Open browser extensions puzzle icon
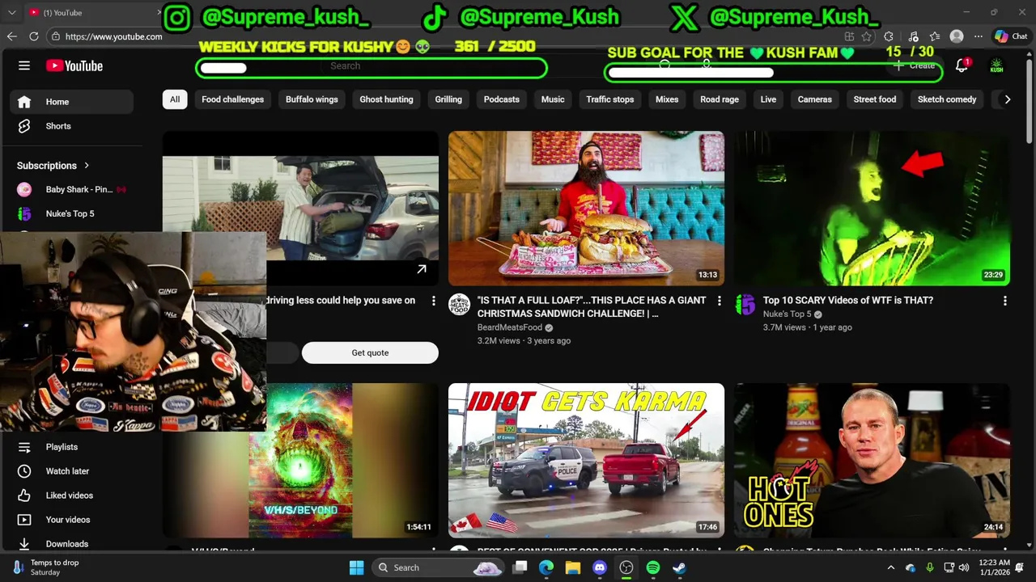Viewport: 1036px width, 582px height. [889, 36]
